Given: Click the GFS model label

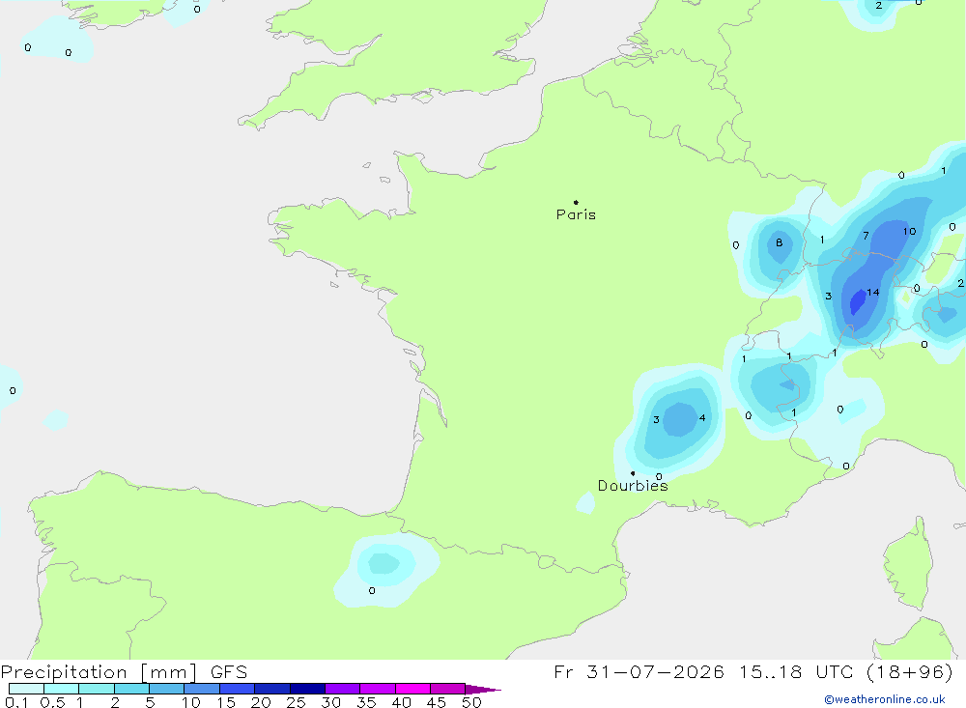Looking at the screenshot, I should pyautogui.click(x=229, y=672).
